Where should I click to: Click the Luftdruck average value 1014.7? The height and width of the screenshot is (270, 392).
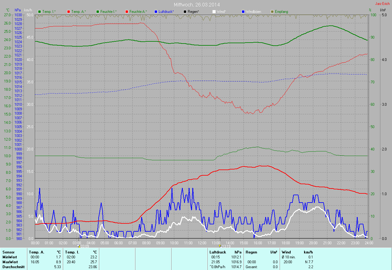(236, 267)
